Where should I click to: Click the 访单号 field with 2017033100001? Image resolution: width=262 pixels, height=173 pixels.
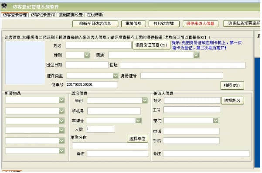92,85
